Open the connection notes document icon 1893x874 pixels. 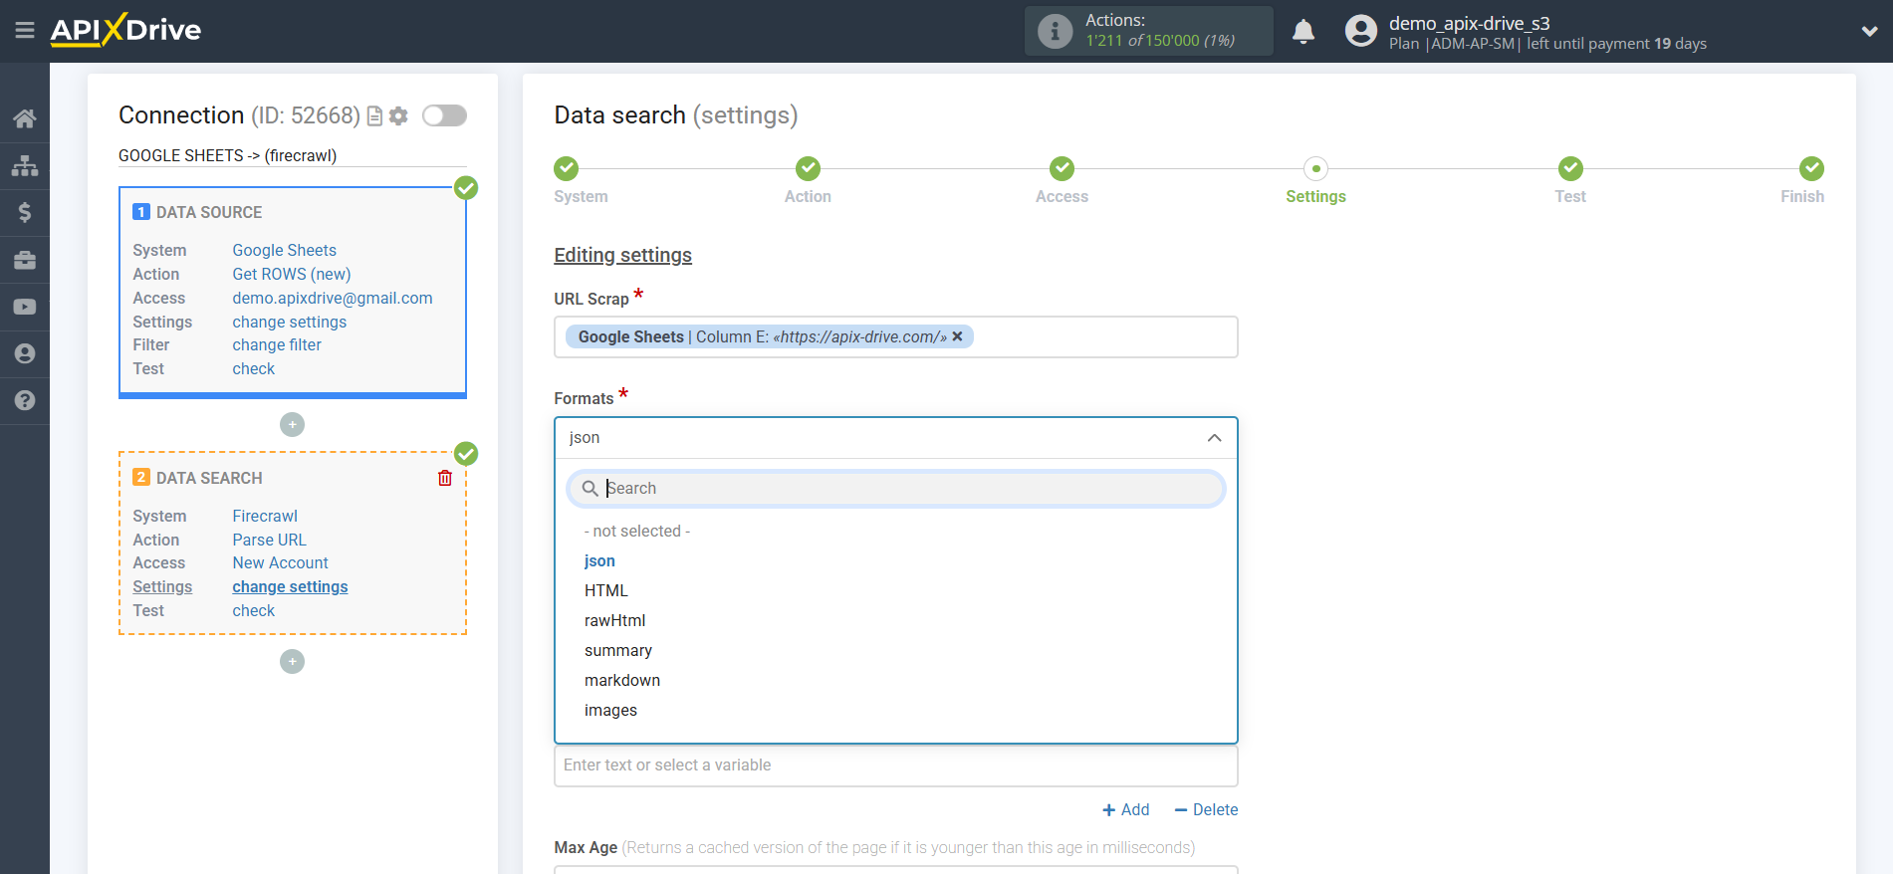374,116
